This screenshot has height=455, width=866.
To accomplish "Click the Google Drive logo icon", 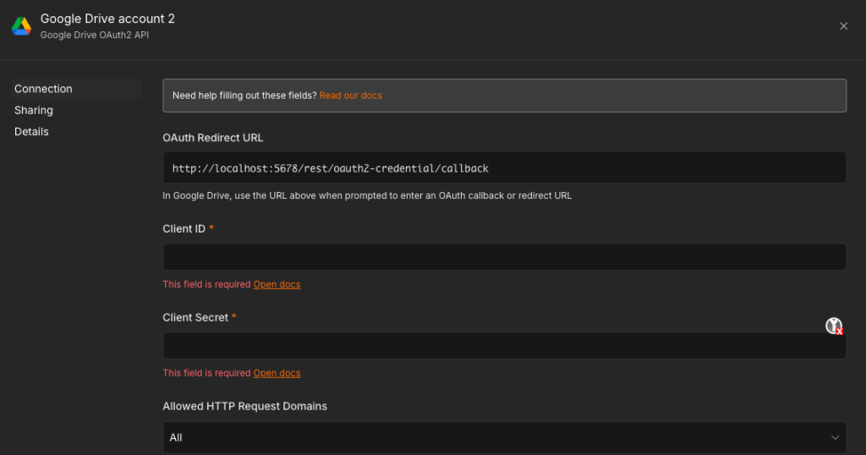I will (21, 26).
